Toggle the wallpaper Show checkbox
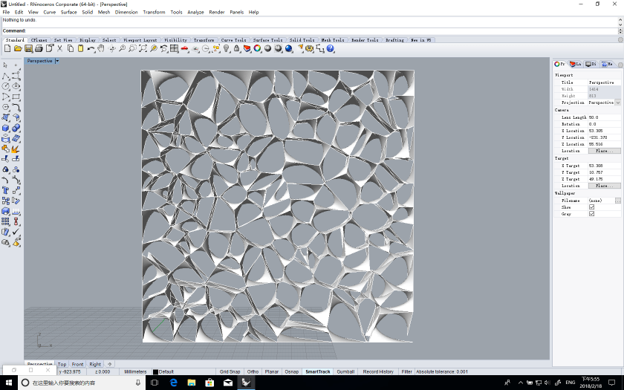This screenshot has width=624, height=390. (x=591, y=207)
